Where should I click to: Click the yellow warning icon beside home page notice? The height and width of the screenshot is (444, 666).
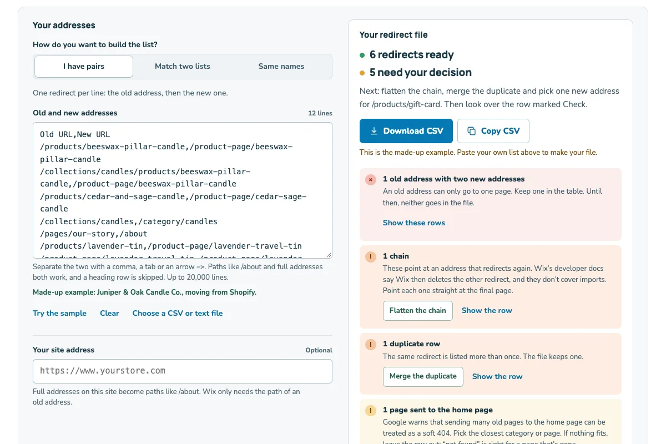coord(371,411)
